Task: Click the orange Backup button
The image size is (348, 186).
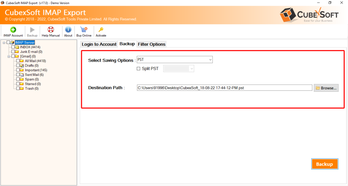Action: pos(325,164)
